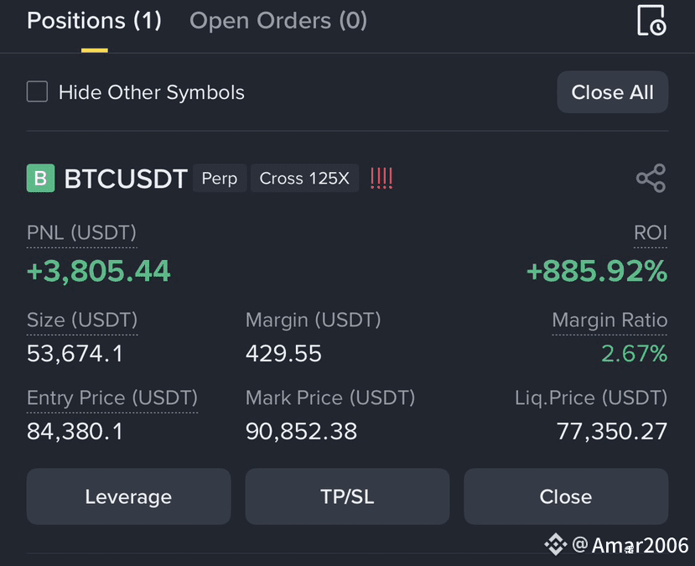
Task: Tap the Perp contract tag
Action: pos(220,178)
